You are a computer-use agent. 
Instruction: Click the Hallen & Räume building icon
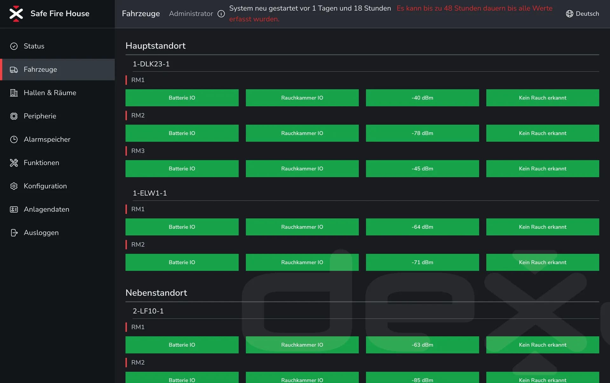pyautogui.click(x=14, y=93)
